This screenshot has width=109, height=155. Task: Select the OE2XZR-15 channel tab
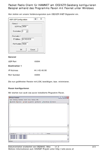pos(13,134)
